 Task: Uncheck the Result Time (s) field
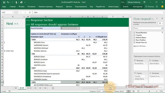[x=134, y=42]
